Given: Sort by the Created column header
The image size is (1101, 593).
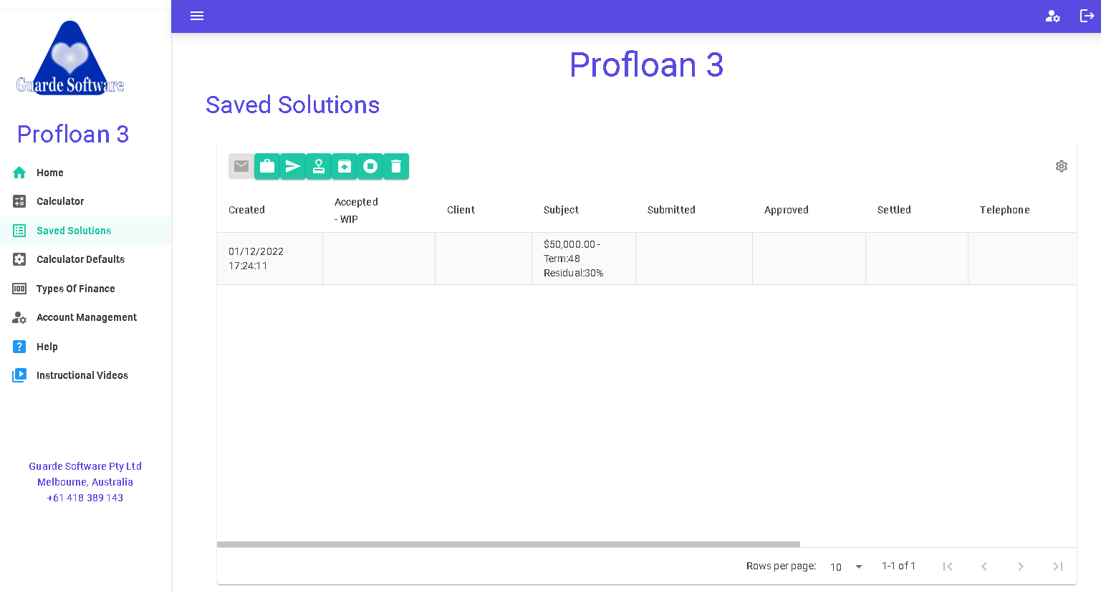Looking at the screenshot, I should click(246, 210).
